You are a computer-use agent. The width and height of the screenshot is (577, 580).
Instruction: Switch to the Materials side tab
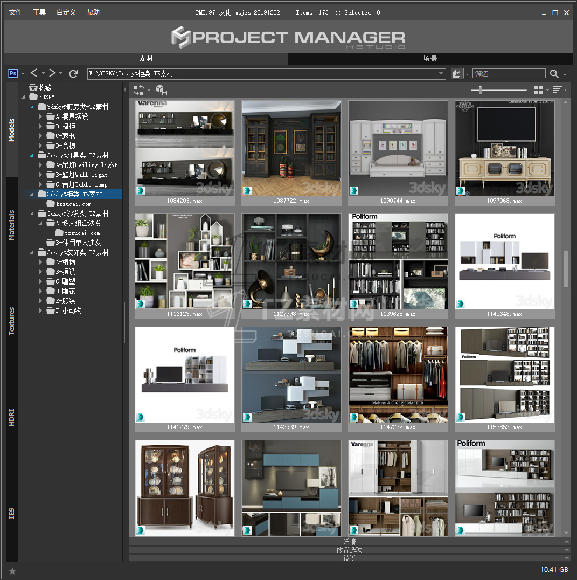(x=12, y=225)
